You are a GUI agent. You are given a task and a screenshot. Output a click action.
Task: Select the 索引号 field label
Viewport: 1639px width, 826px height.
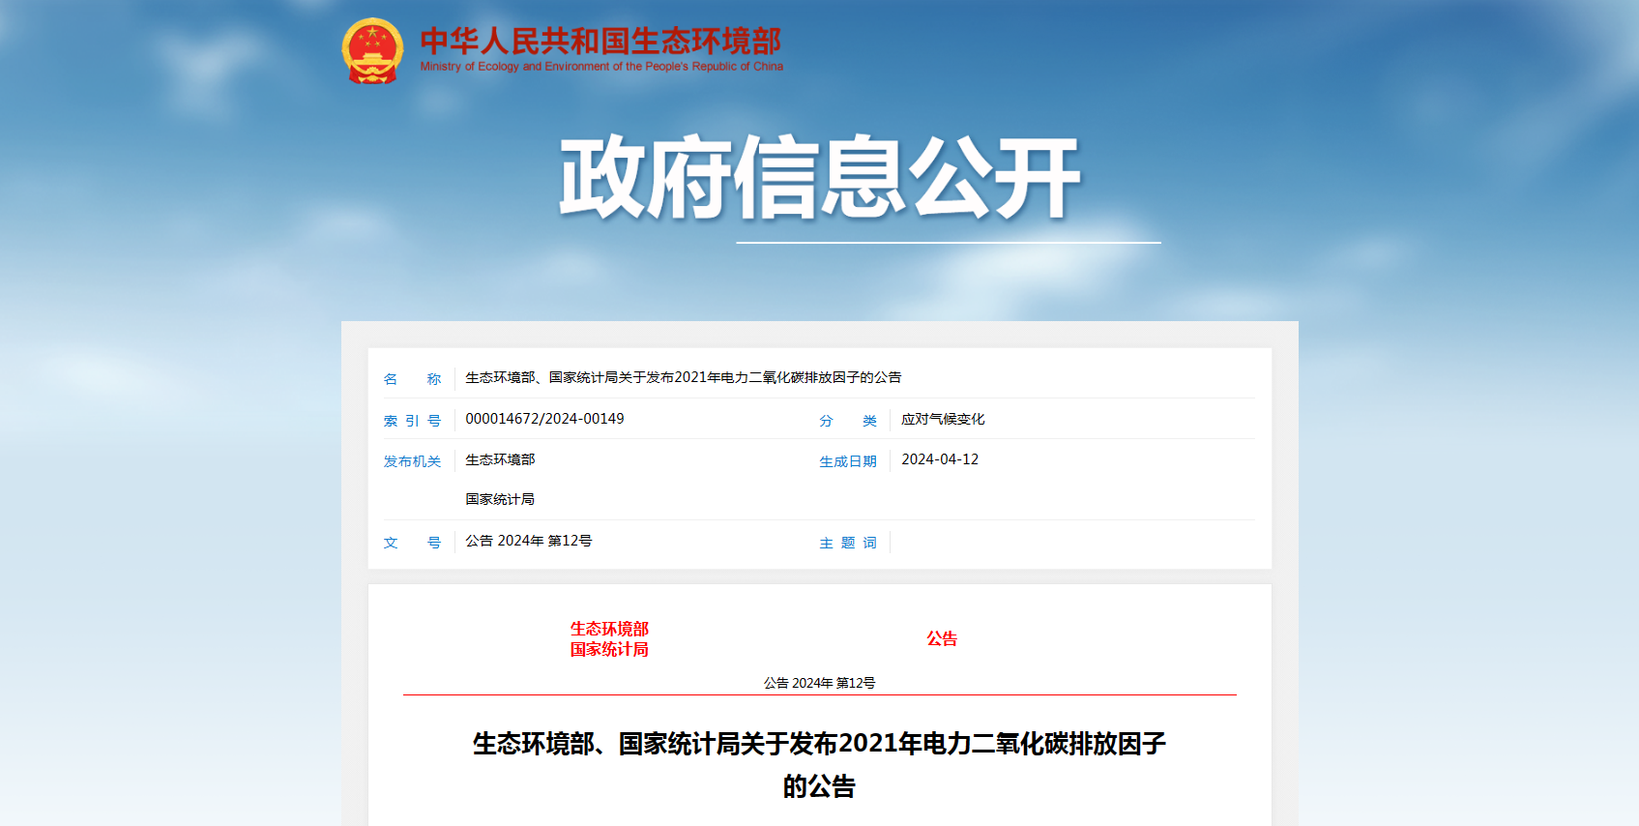pyautogui.click(x=412, y=421)
